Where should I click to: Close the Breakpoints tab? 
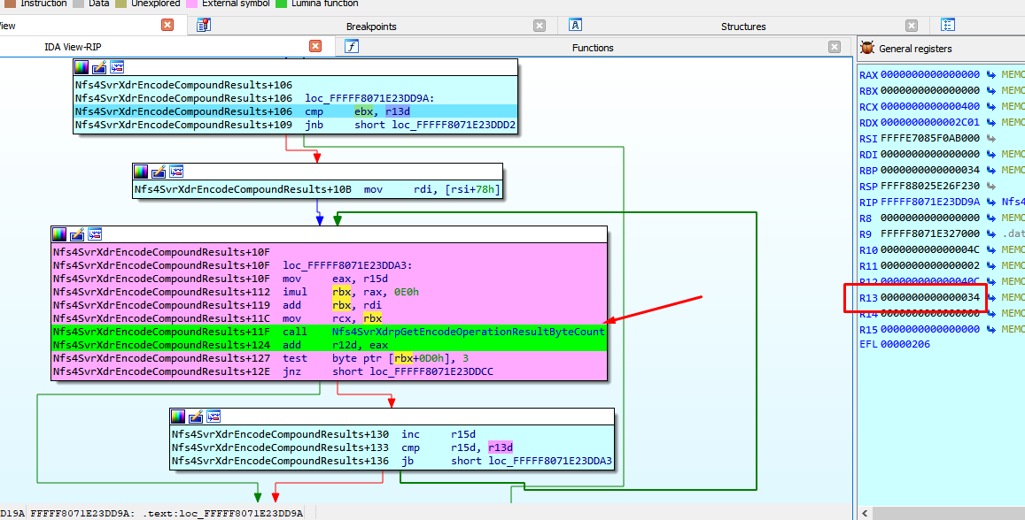pos(540,26)
